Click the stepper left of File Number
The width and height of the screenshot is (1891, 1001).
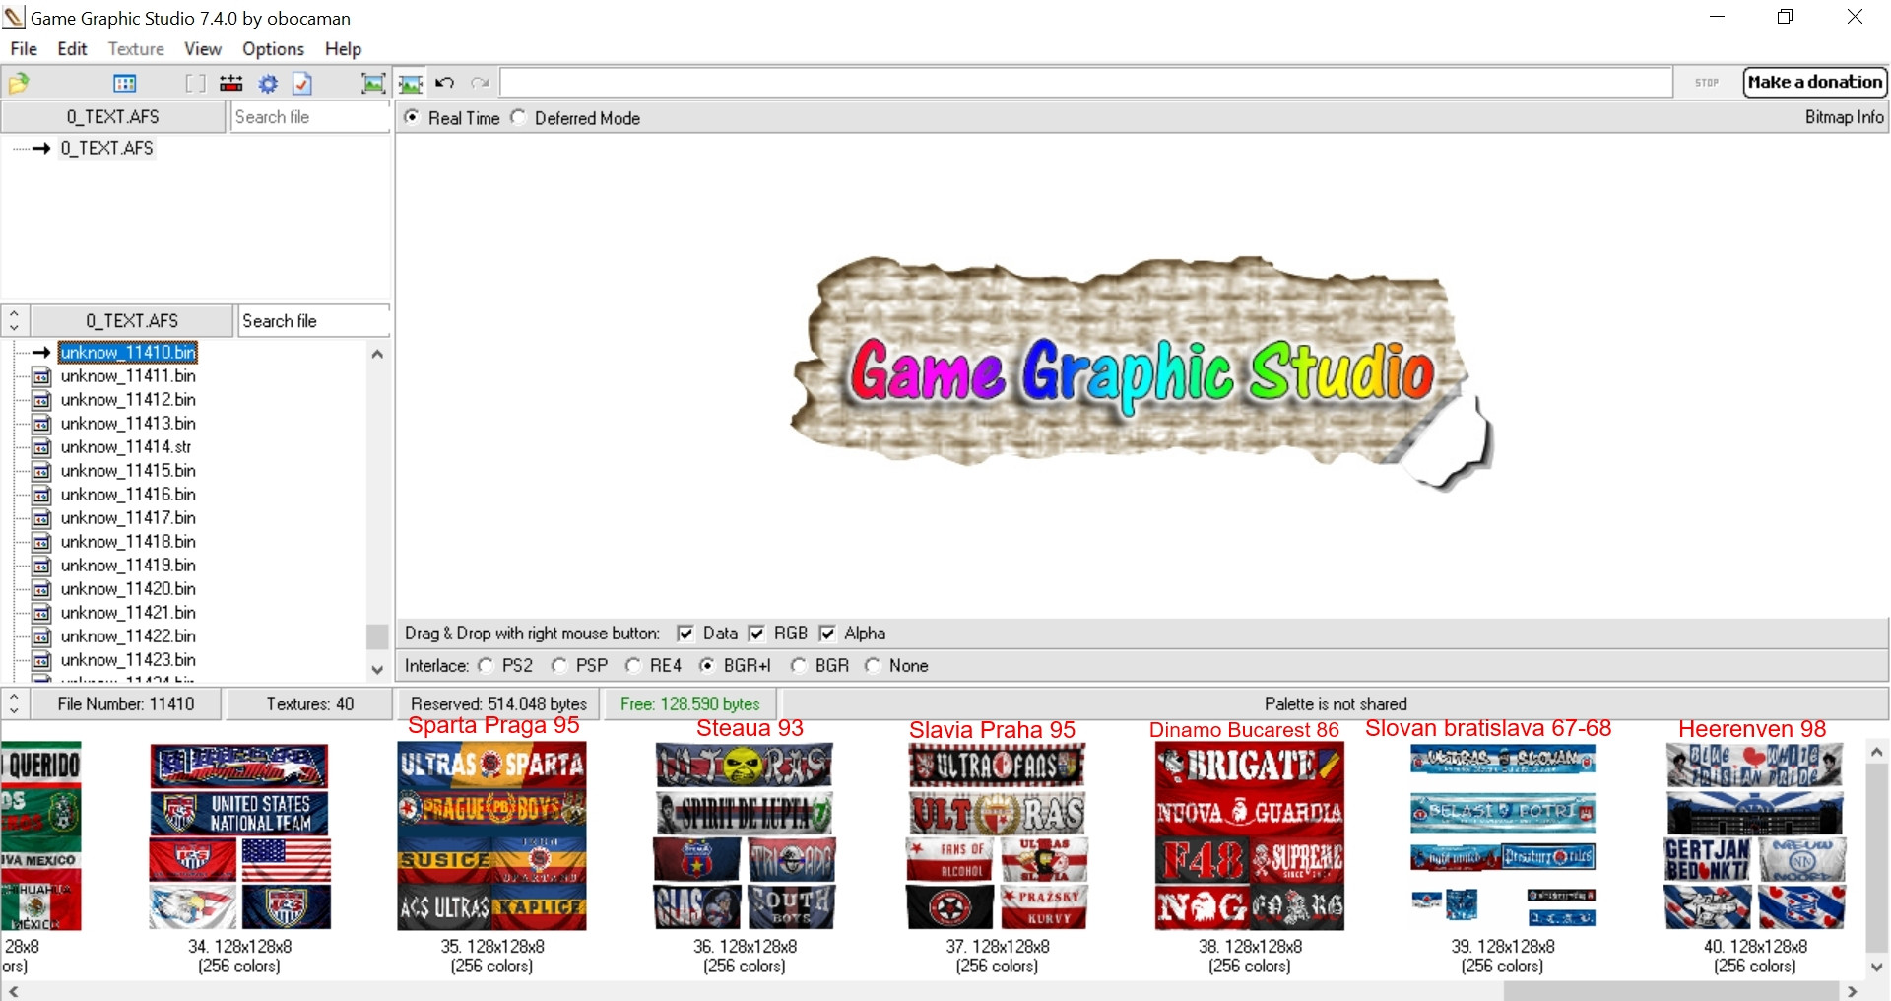point(14,704)
